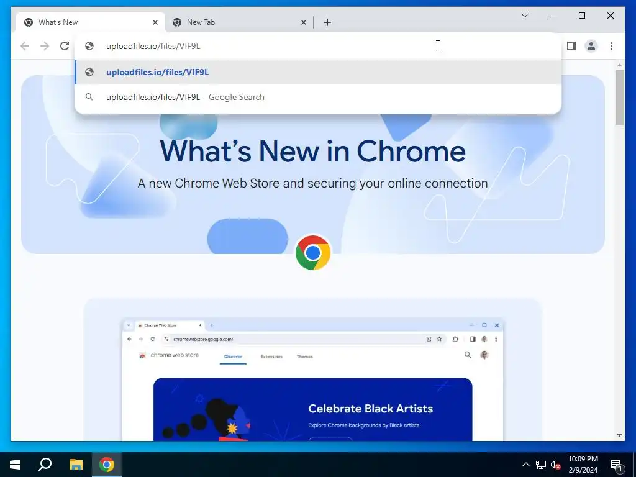The image size is (636, 477).
Task: Minimize the Chrome window
Action: click(553, 16)
